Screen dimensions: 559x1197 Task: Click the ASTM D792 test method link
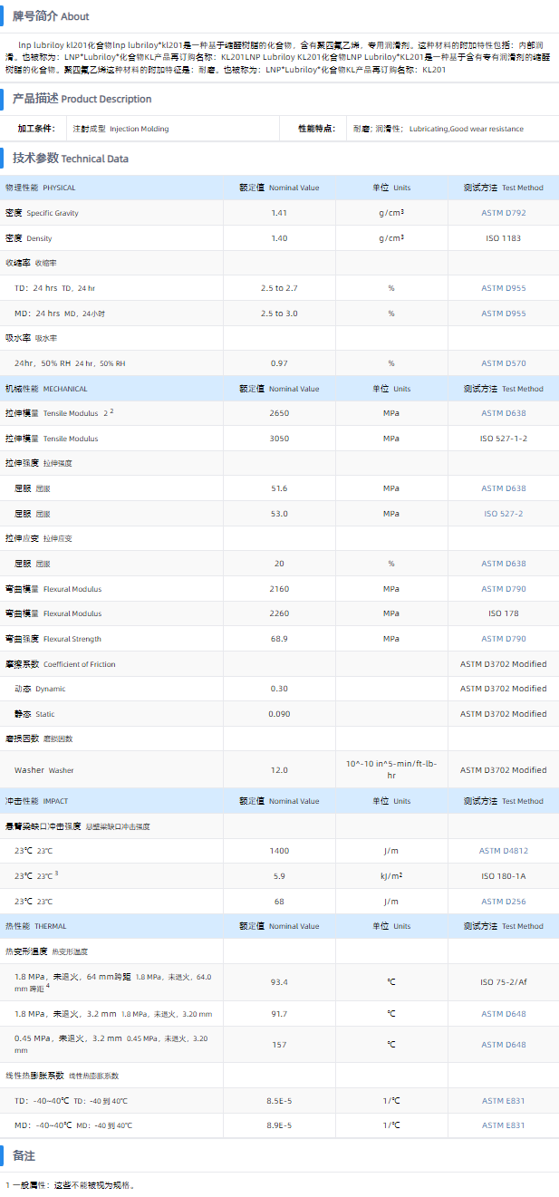(x=503, y=213)
